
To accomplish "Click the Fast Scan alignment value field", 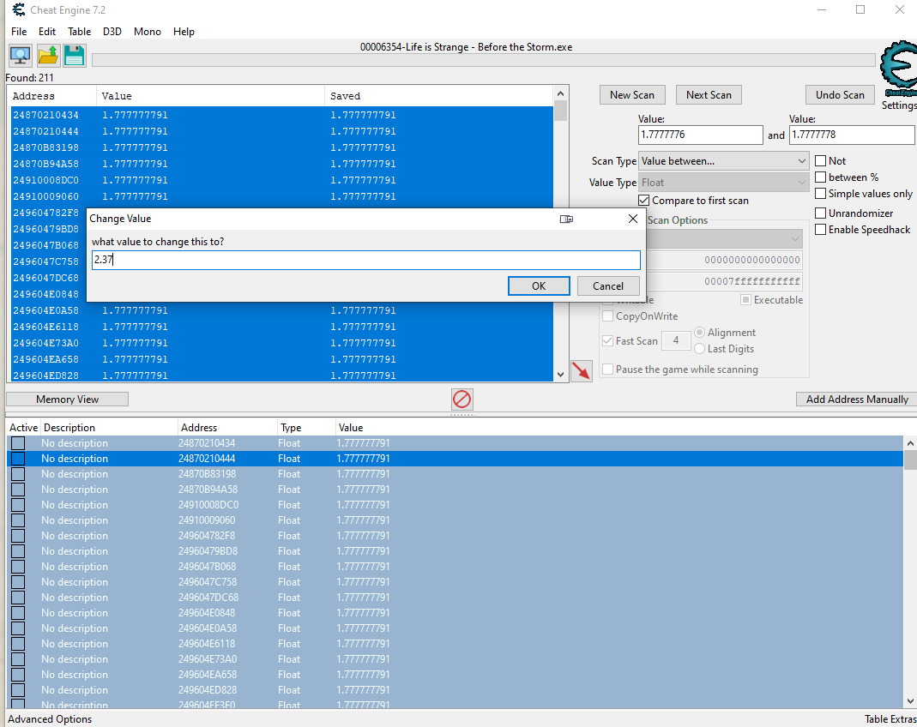I will pyautogui.click(x=676, y=340).
